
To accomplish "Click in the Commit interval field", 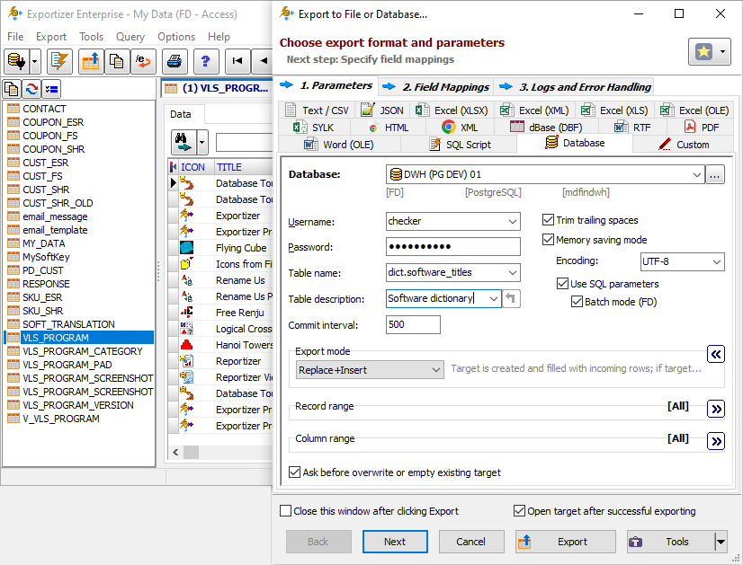I will tap(413, 324).
